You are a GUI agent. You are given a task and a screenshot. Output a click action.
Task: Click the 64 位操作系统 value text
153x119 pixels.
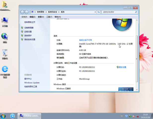(x=85, y=54)
